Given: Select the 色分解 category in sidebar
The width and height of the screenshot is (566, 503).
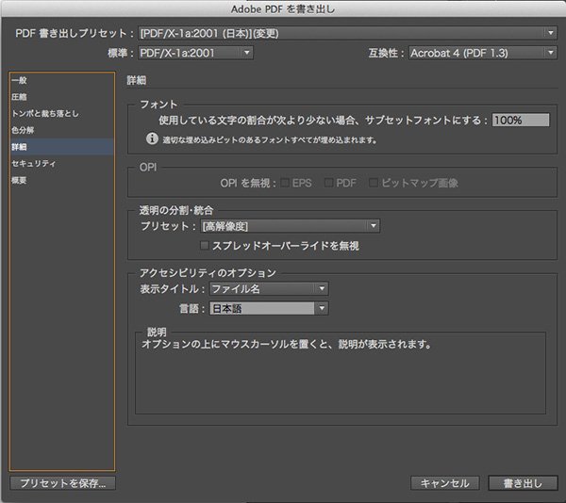Looking at the screenshot, I should click(x=62, y=130).
